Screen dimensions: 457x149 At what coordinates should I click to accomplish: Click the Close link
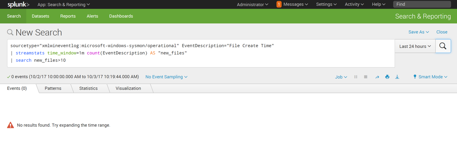(442, 32)
